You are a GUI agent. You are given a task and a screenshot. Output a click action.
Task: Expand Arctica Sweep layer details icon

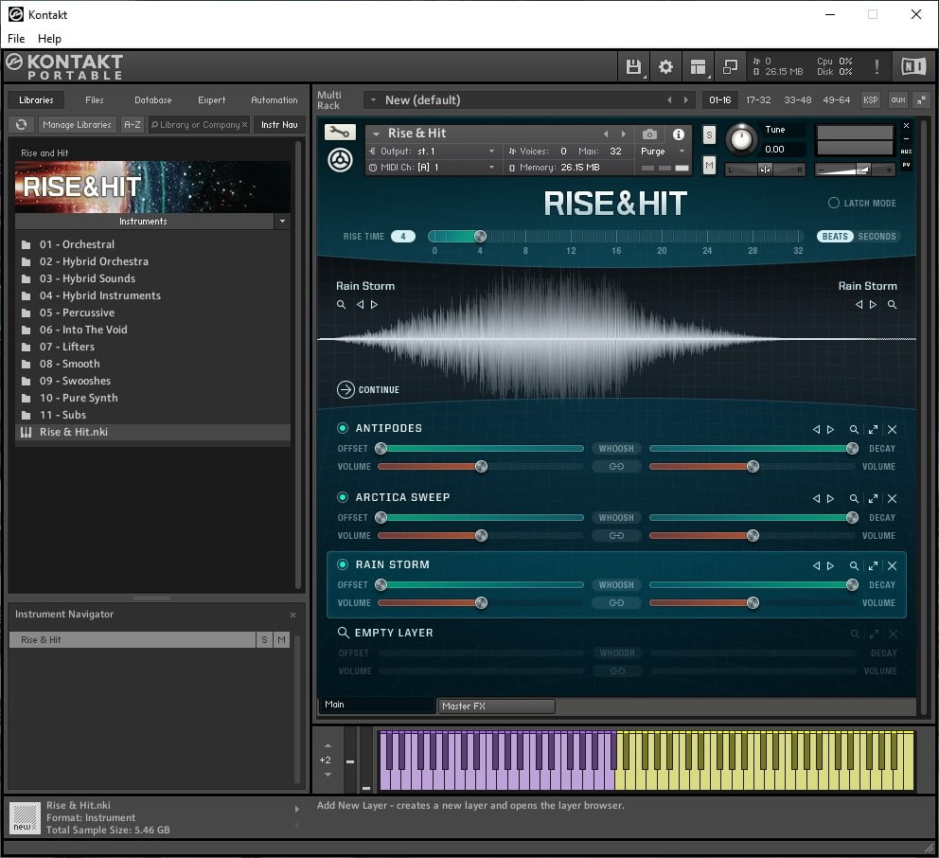click(x=873, y=498)
